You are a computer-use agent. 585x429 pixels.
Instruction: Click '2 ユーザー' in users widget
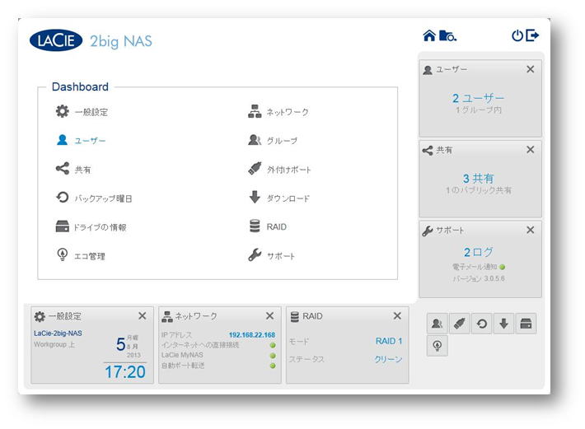point(478,98)
